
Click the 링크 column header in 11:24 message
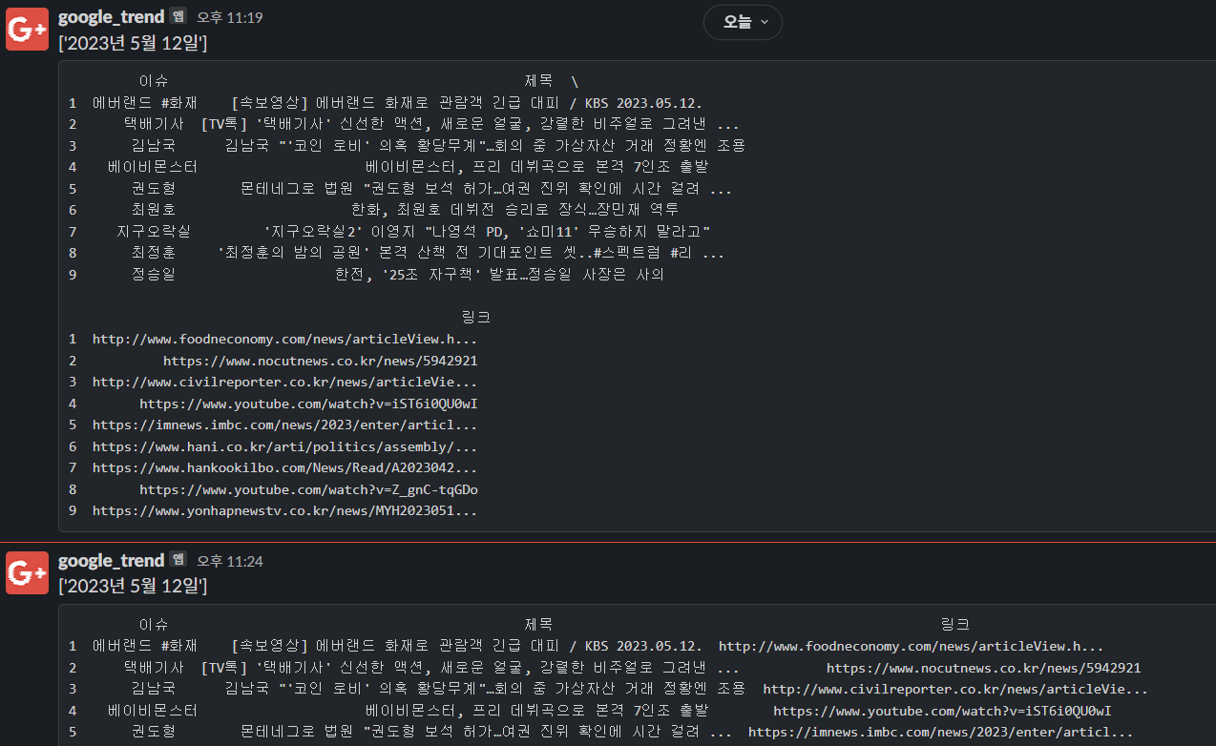pos(955,624)
